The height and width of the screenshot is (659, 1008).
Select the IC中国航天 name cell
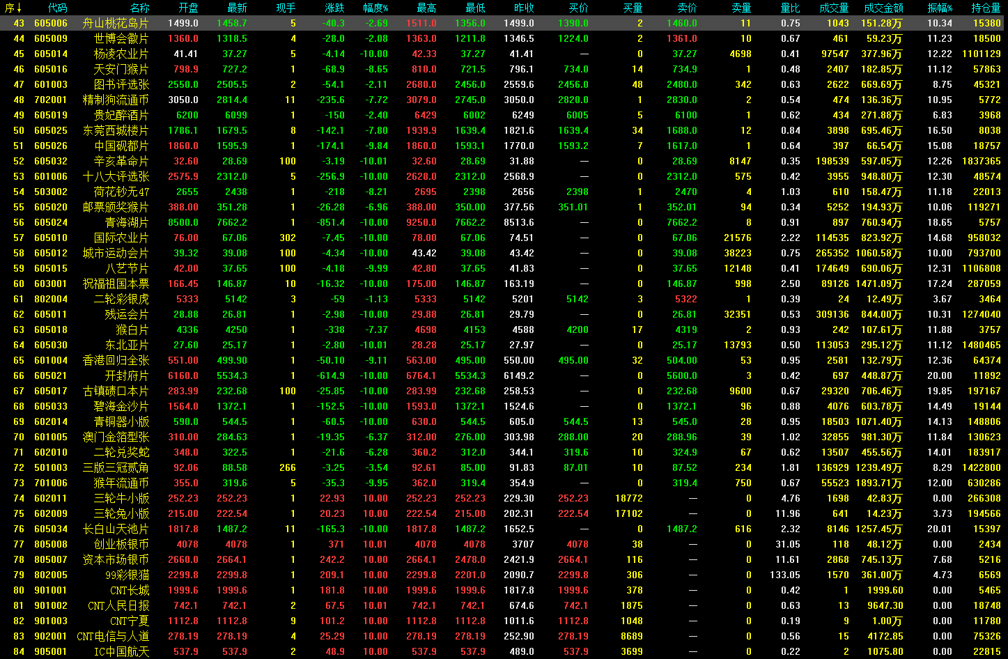[x=121, y=651]
